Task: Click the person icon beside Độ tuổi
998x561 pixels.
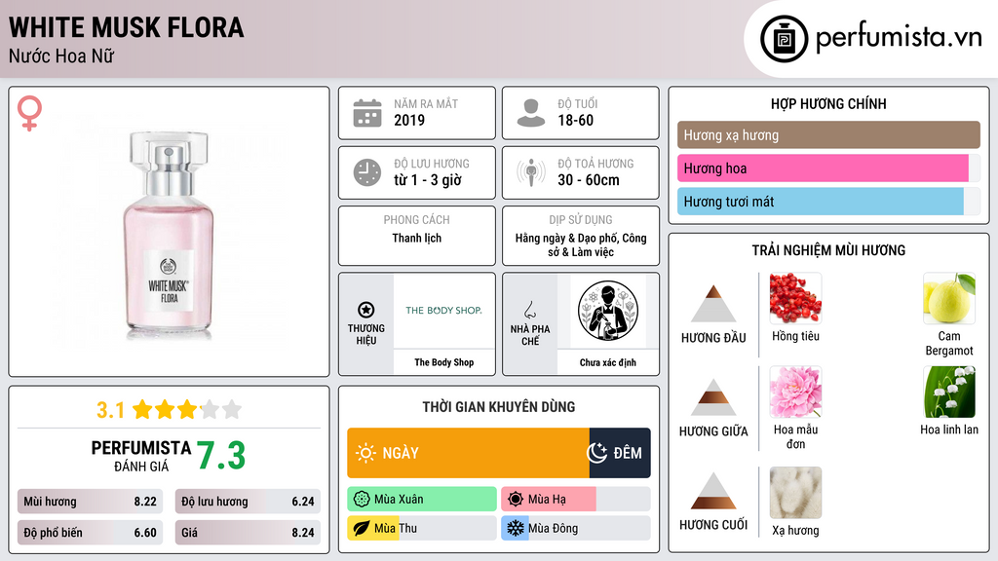Action: click(x=531, y=113)
